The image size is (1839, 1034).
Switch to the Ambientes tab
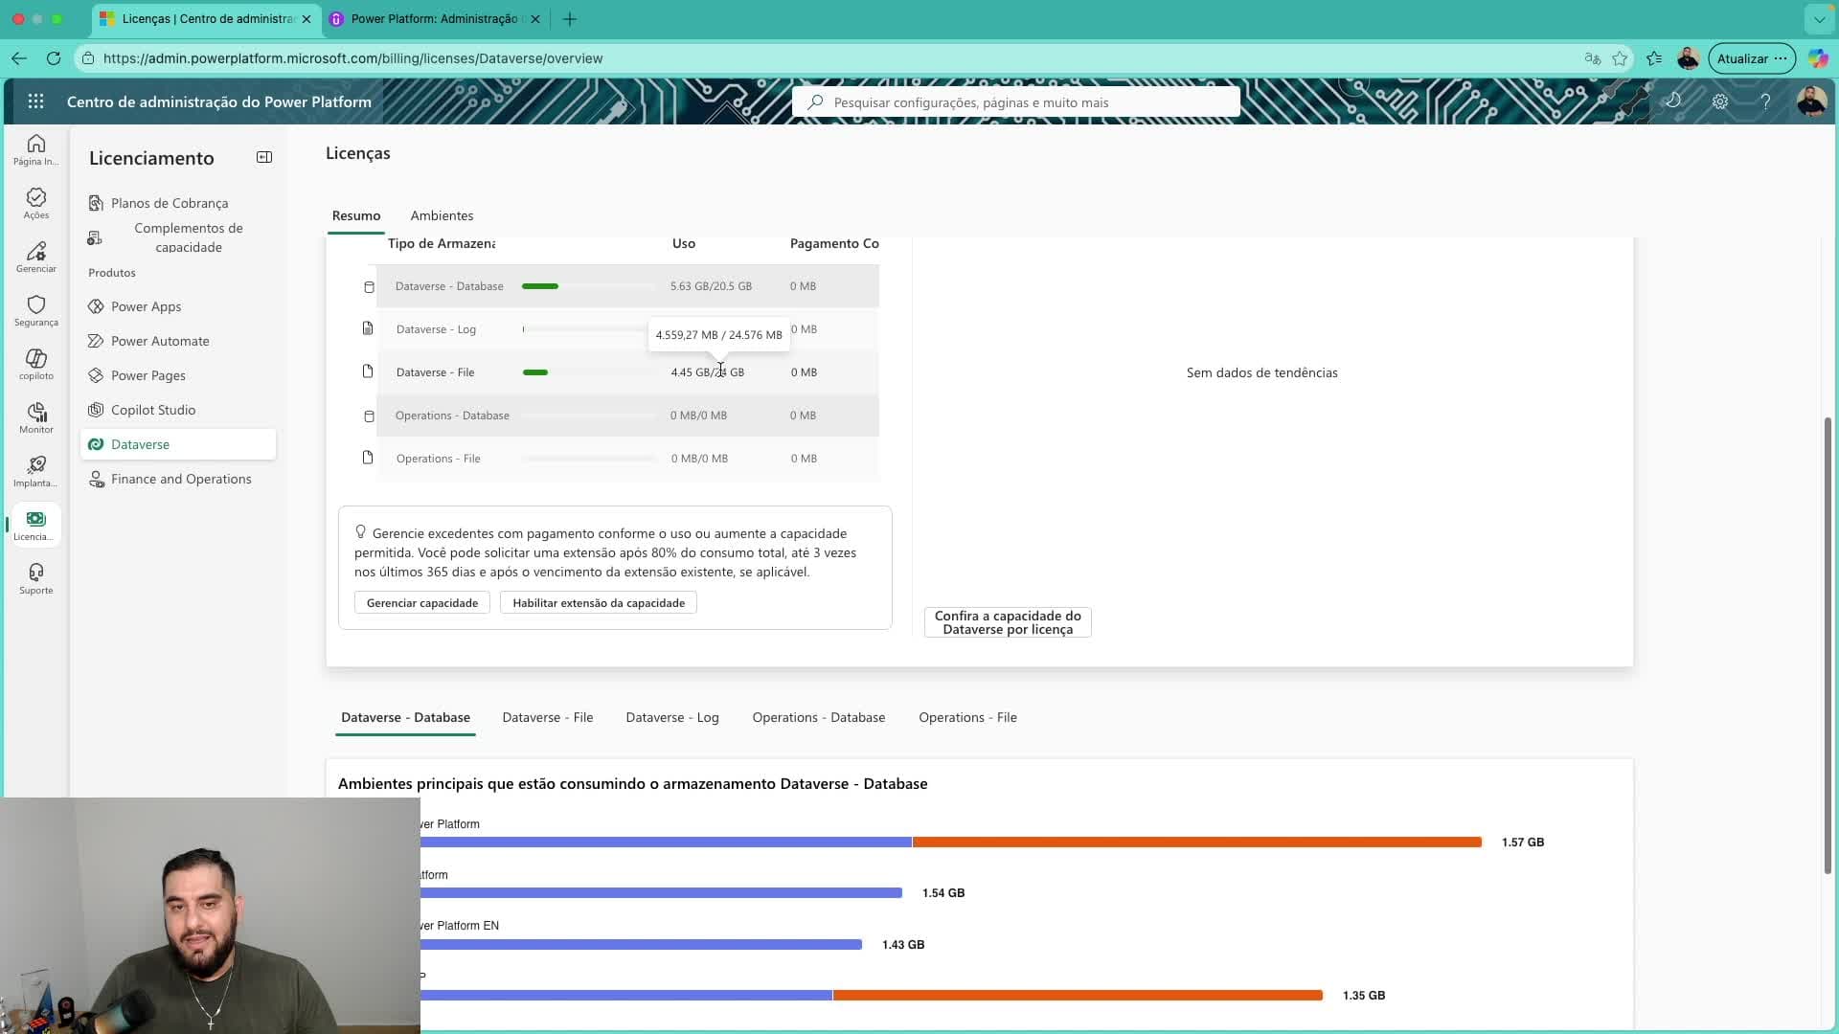click(x=442, y=215)
